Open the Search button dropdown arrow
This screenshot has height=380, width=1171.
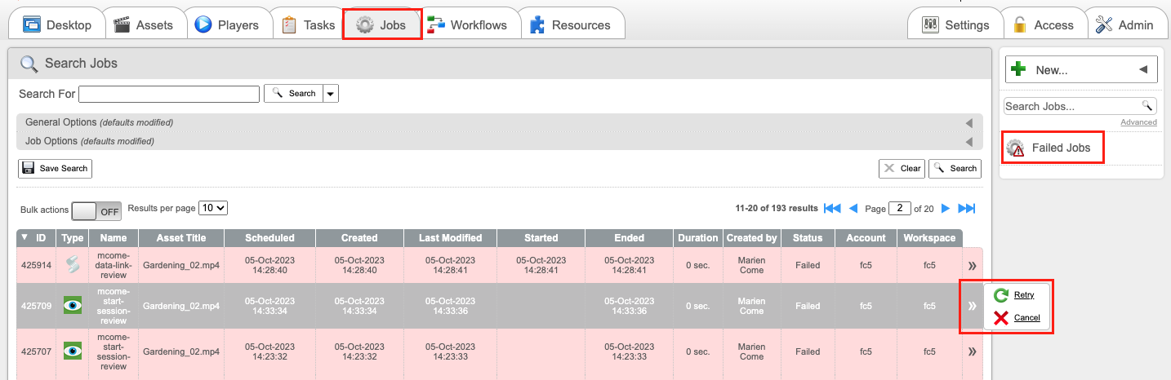pyautogui.click(x=331, y=94)
